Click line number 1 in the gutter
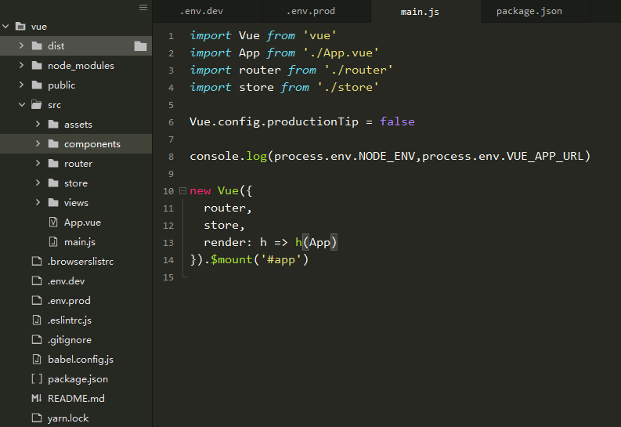The height and width of the screenshot is (427, 621). [x=171, y=37]
